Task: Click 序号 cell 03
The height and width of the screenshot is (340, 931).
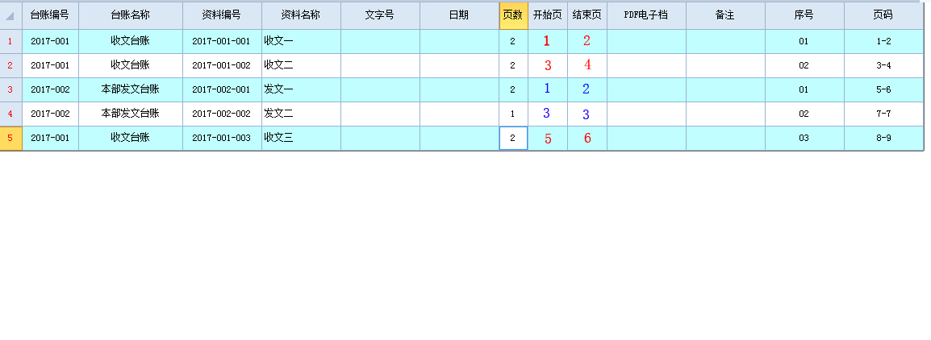Action: [x=804, y=139]
